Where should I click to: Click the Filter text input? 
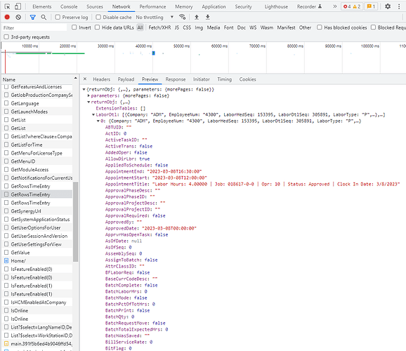(34, 27)
